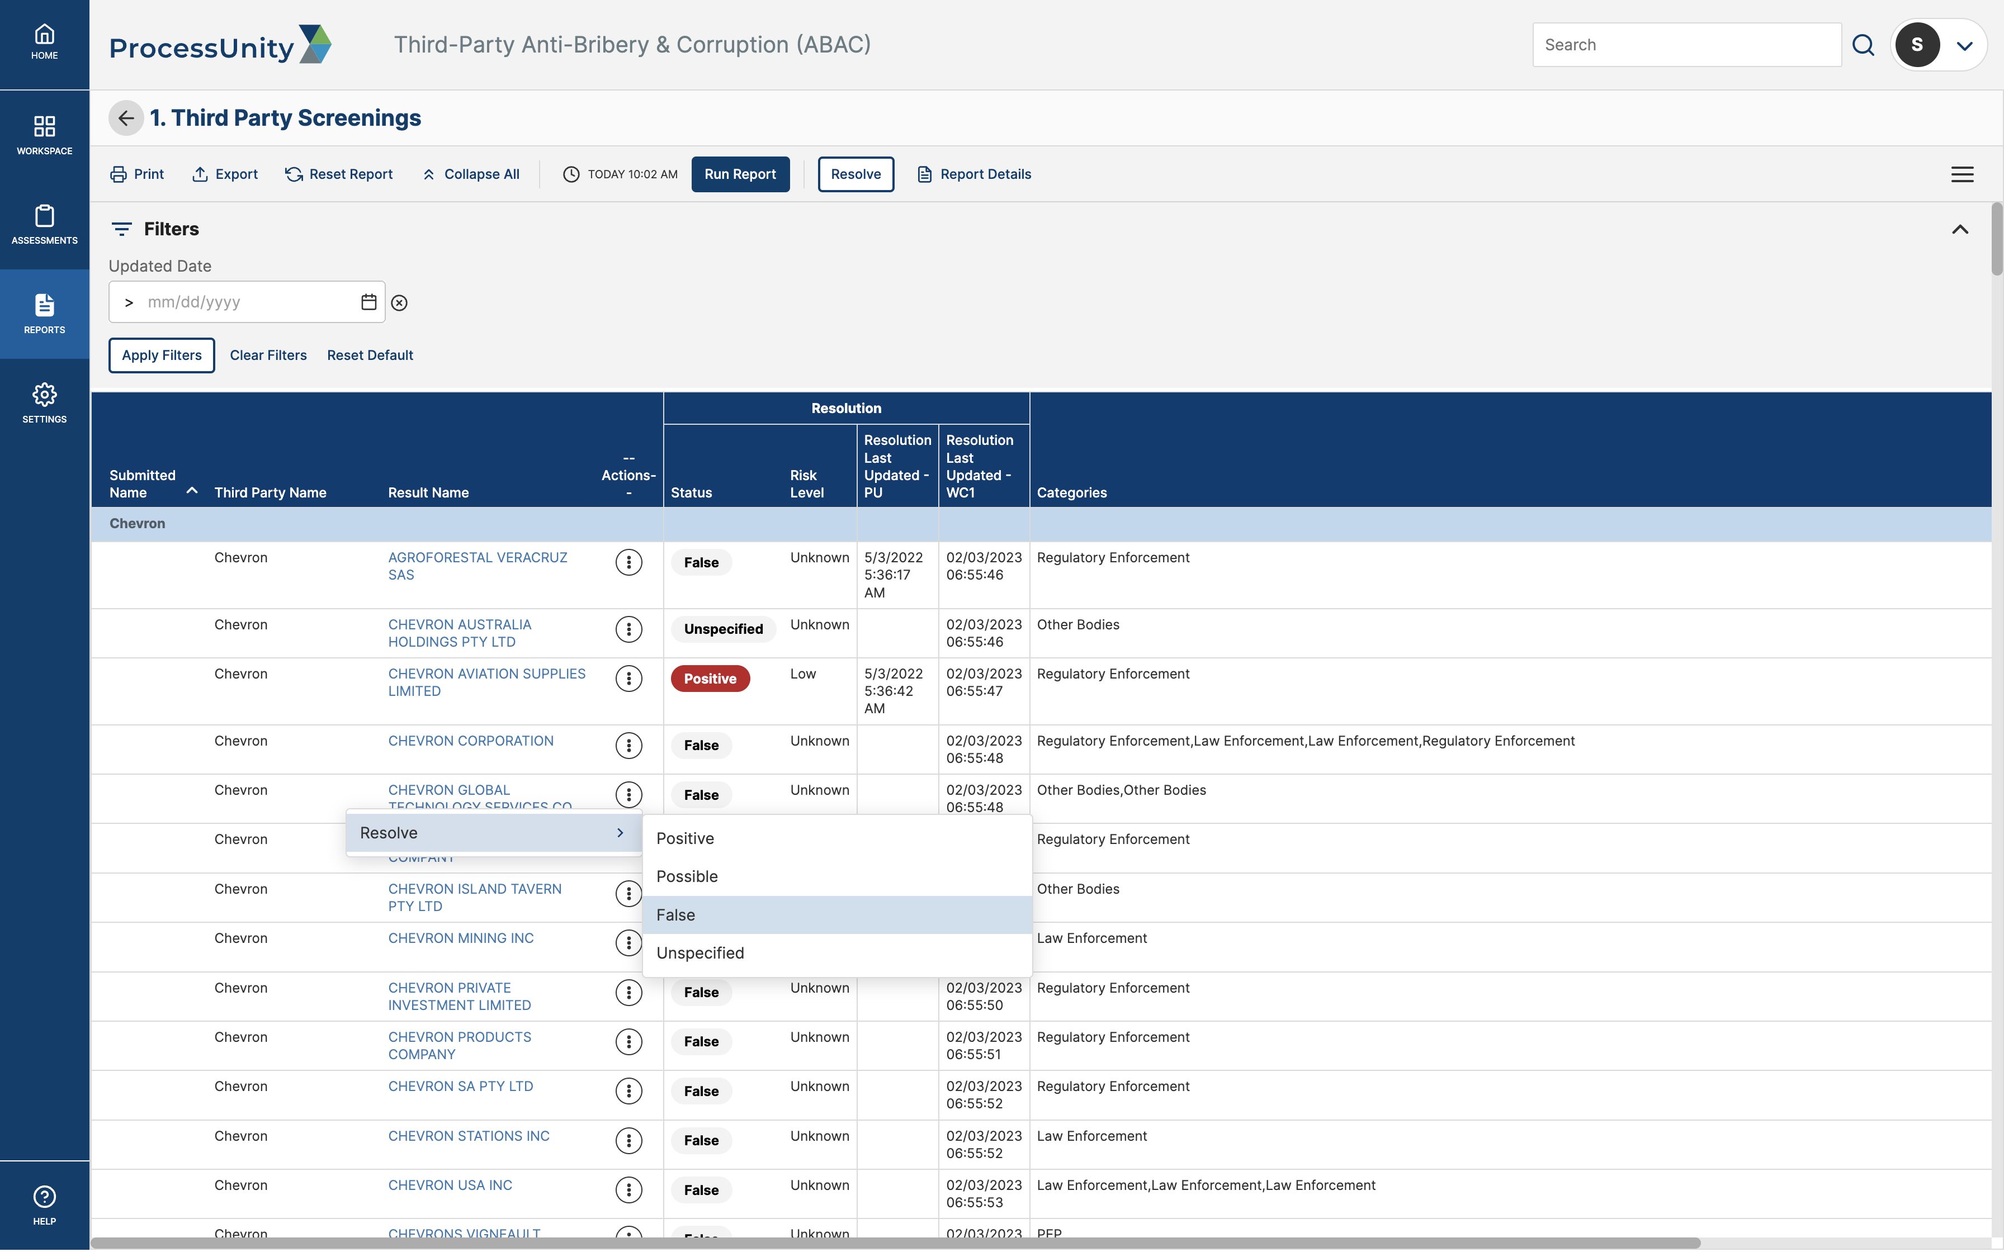Screen dimensions: 2004x1252
Task: Clear the Updated Date filter value
Action: coord(399,303)
